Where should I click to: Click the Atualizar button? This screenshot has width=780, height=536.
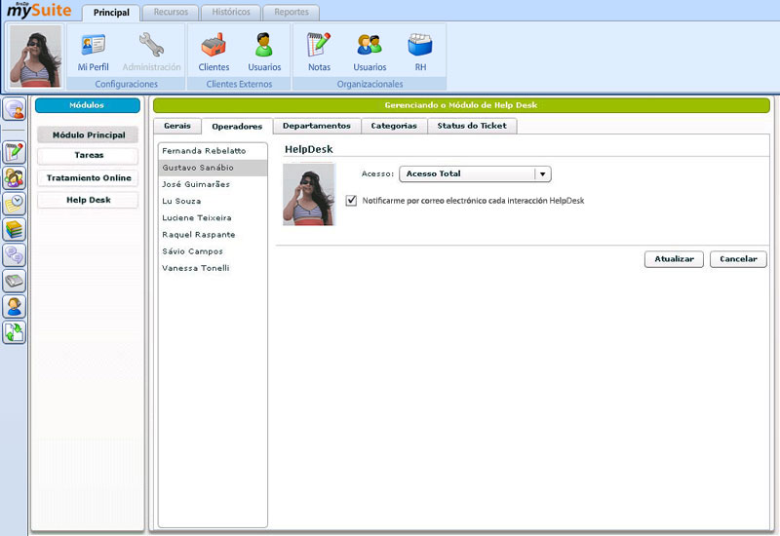click(x=674, y=259)
